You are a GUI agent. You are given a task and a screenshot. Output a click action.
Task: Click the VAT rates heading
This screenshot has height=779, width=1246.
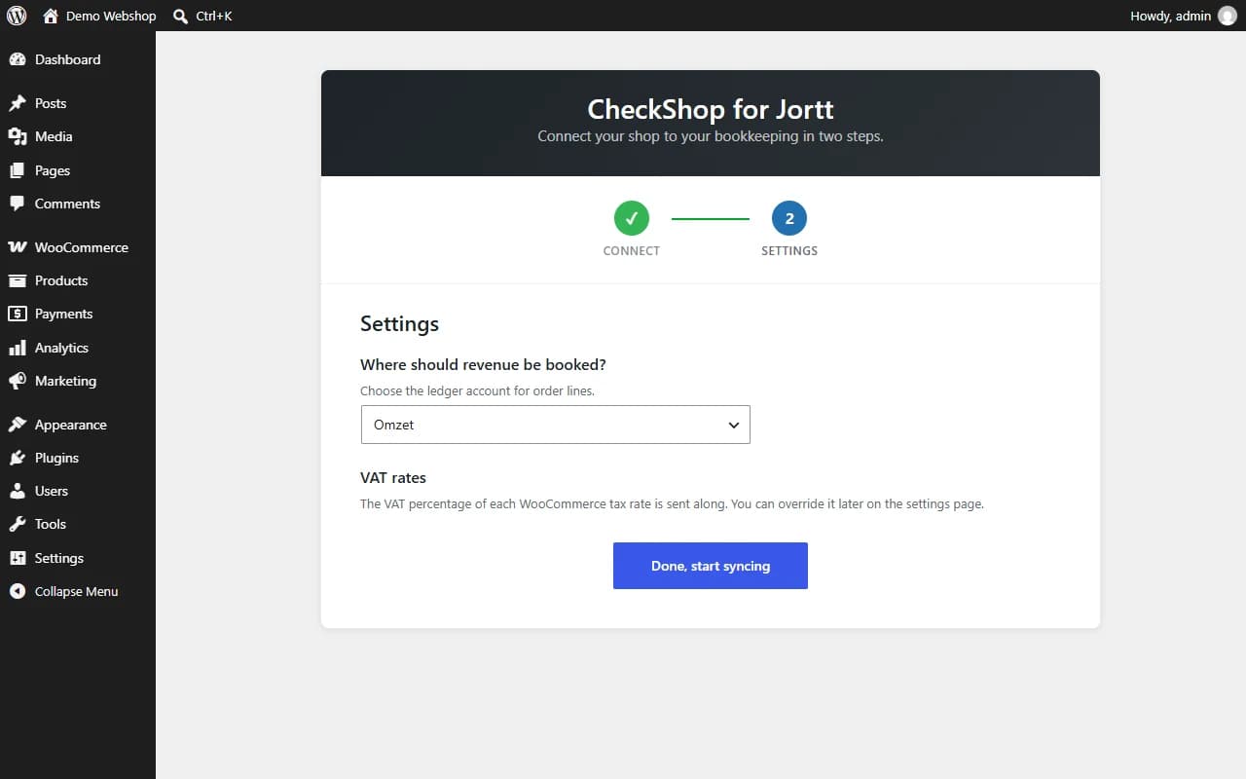tap(393, 477)
